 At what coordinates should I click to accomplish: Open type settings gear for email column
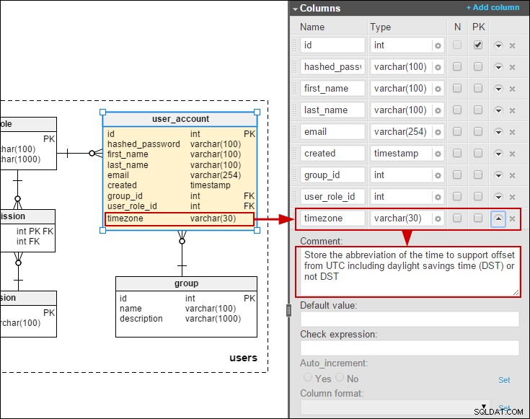click(438, 132)
